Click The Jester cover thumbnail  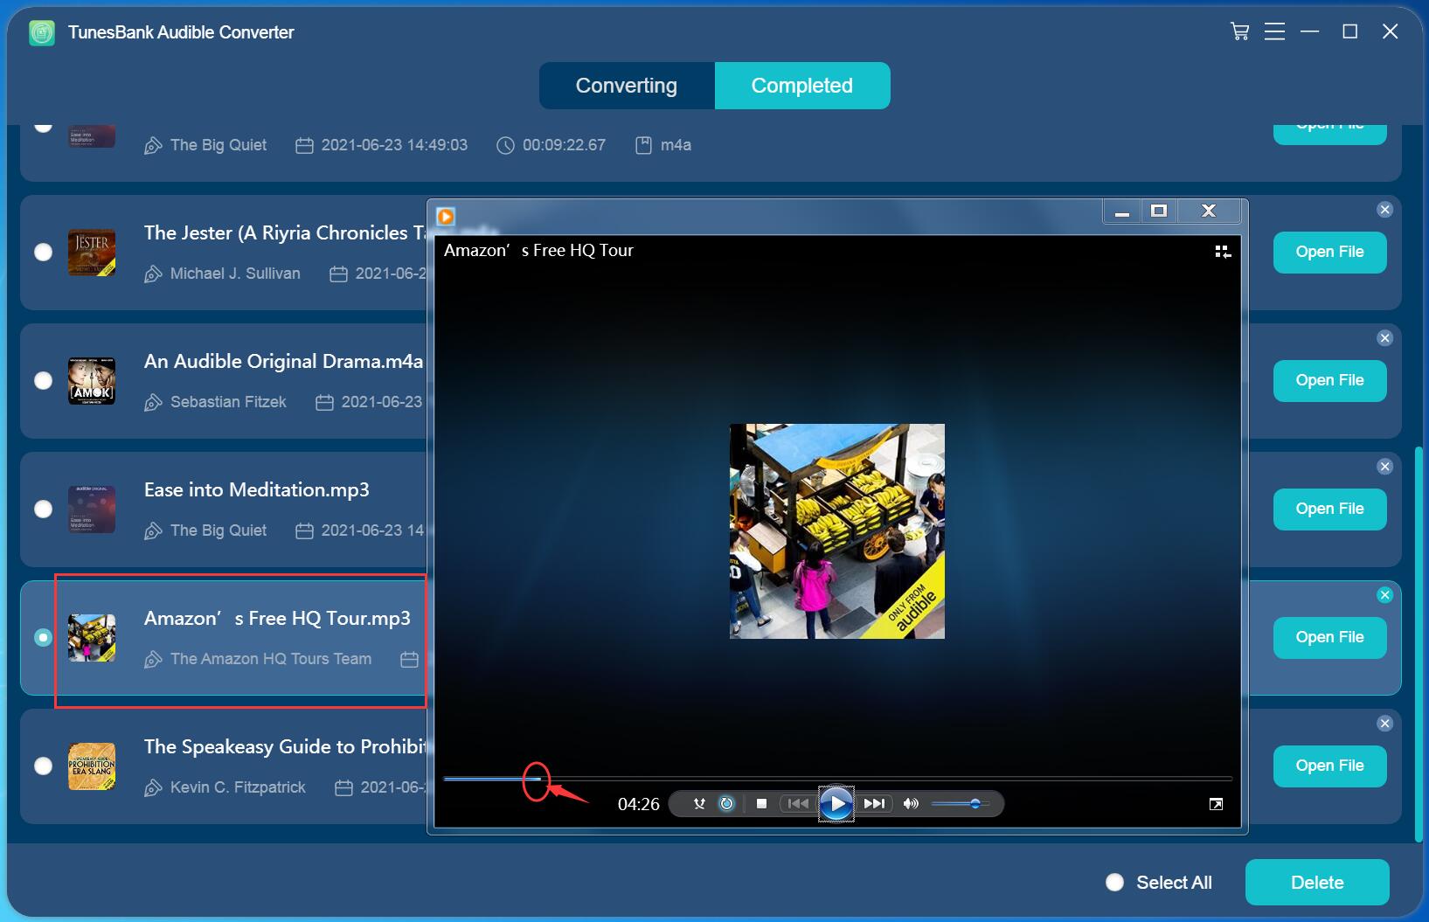pyautogui.click(x=92, y=253)
